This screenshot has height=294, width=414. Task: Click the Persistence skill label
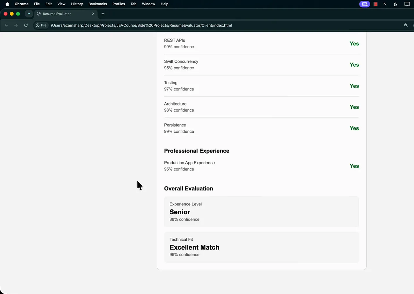175,125
